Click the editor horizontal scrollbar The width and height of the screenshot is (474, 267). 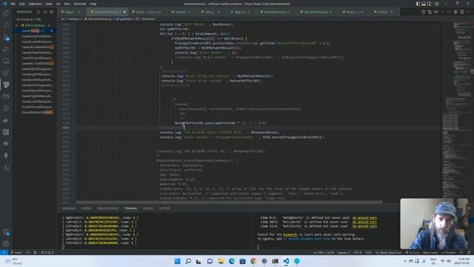tap(229, 202)
